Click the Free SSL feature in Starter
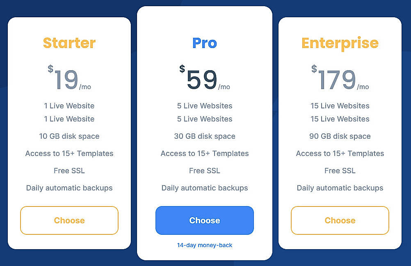This screenshot has width=411, height=266. click(x=69, y=171)
